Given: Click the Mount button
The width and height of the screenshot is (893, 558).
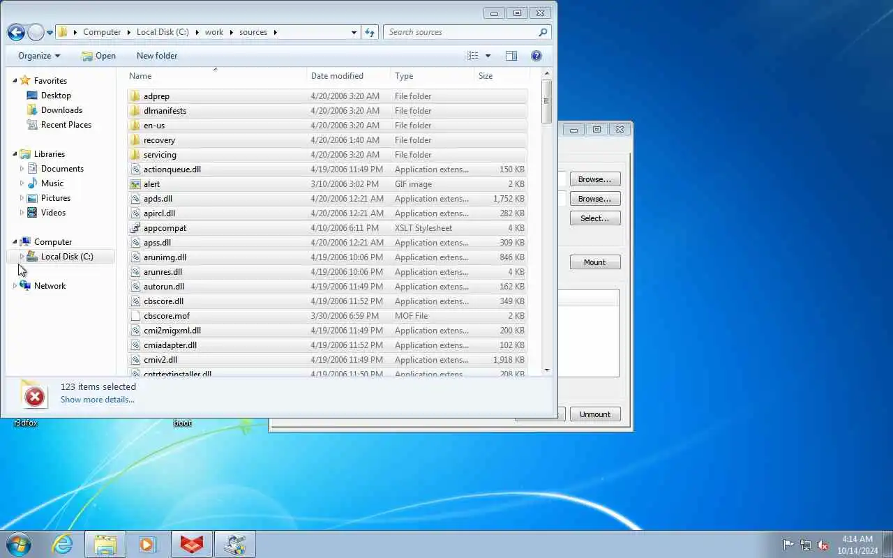Looking at the screenshot, I should 595,262.
